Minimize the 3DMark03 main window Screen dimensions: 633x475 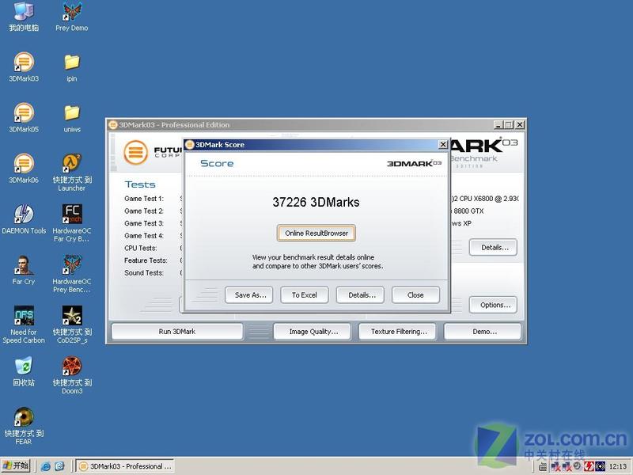click(498, 125)
